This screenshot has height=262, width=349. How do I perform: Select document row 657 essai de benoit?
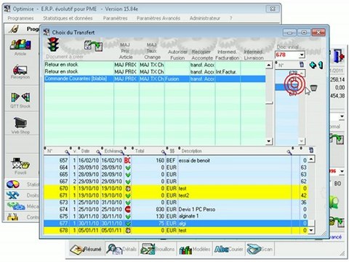pyautogui.click(x=176, y=160)
